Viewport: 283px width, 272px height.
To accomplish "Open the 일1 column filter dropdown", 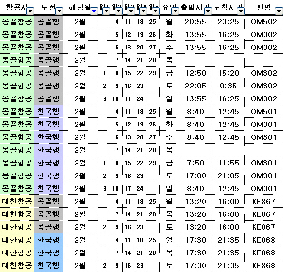I will [107, 11].
